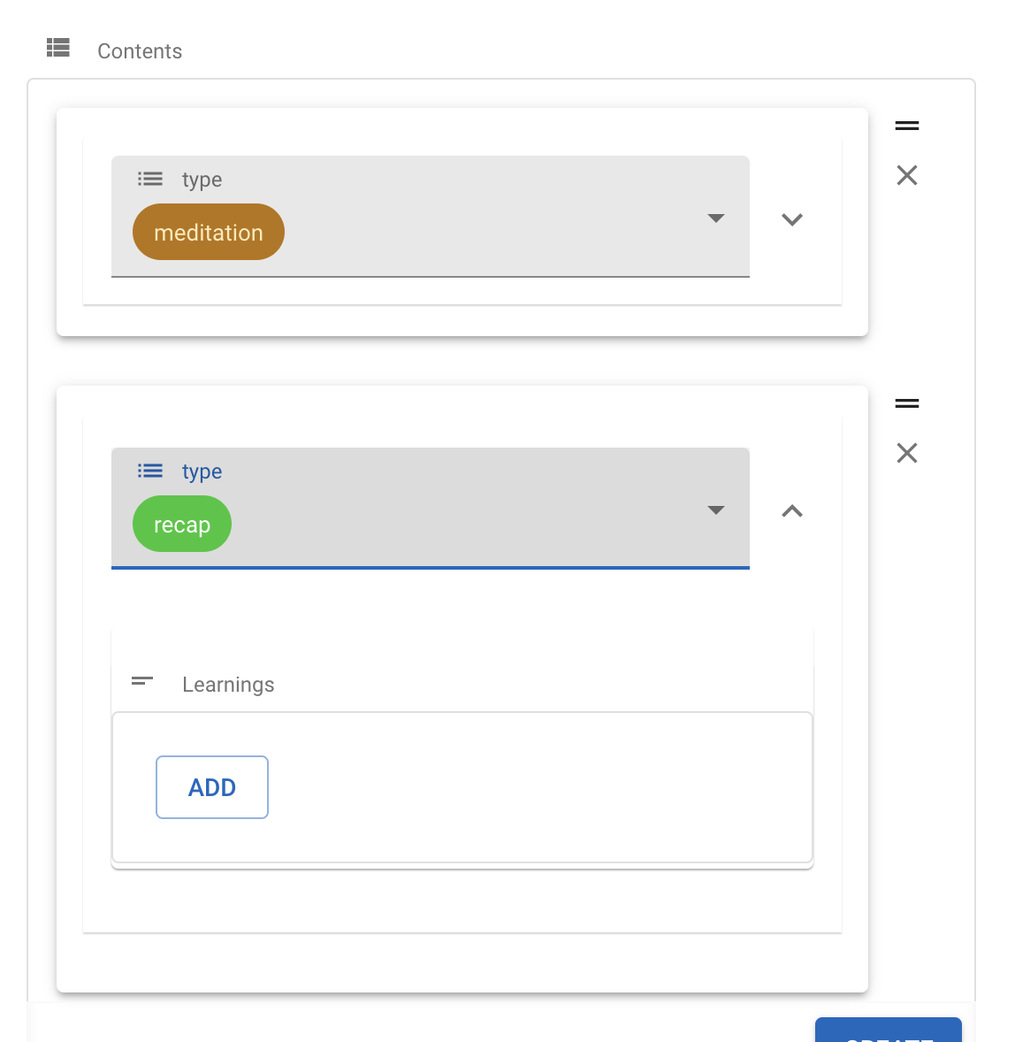Click the drag handle of the meditation item
Screen dimensions: 1015x1042
coord(906,125)
